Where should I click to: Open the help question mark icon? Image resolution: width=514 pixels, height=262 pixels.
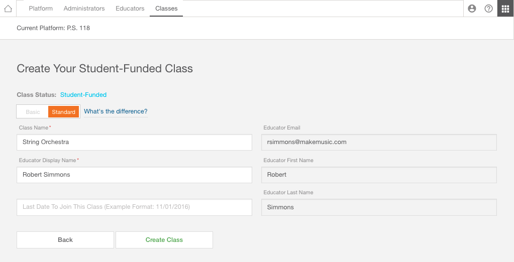[488, 9]
